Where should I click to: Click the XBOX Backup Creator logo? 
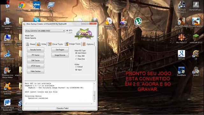[84, 34]
